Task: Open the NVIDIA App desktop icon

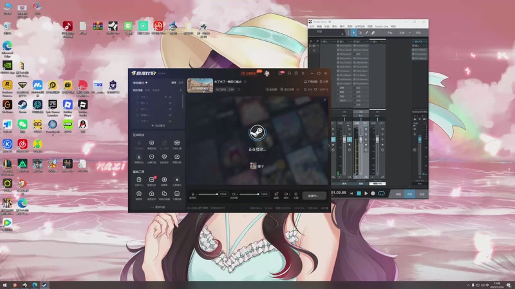Action: (7, 66)
